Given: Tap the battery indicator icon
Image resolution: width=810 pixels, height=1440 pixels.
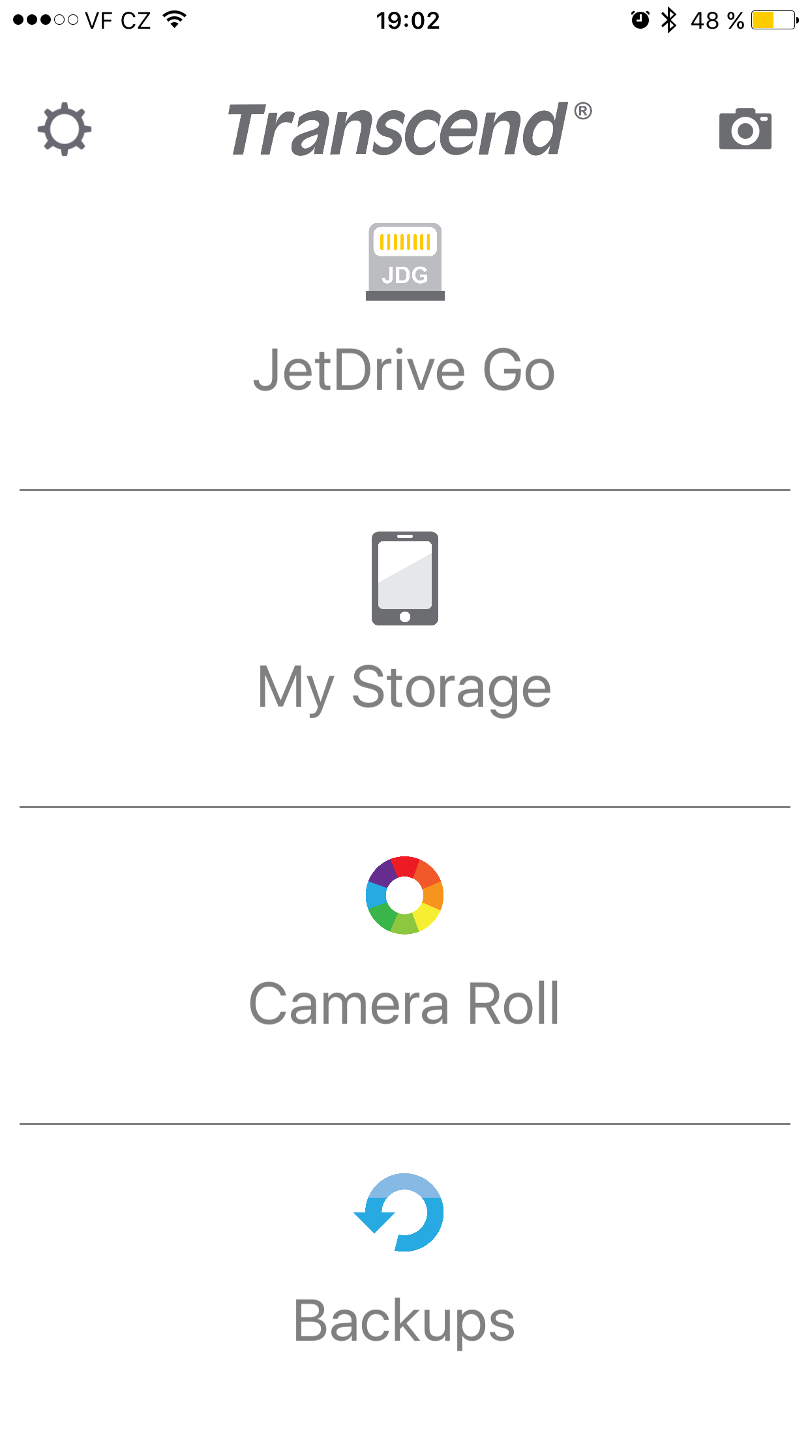Looking at the screenshot, I should 774,20.
